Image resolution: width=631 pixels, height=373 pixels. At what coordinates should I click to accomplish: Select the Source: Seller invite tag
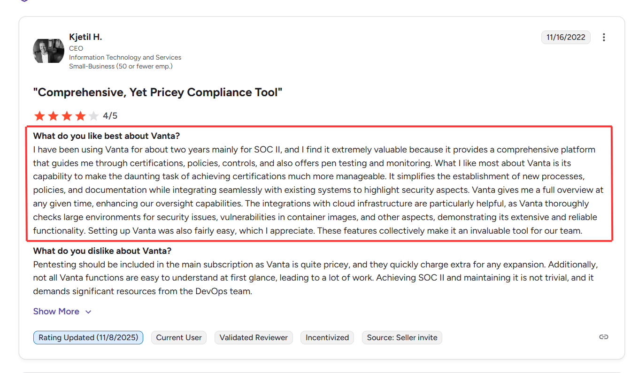click(402, 337)
